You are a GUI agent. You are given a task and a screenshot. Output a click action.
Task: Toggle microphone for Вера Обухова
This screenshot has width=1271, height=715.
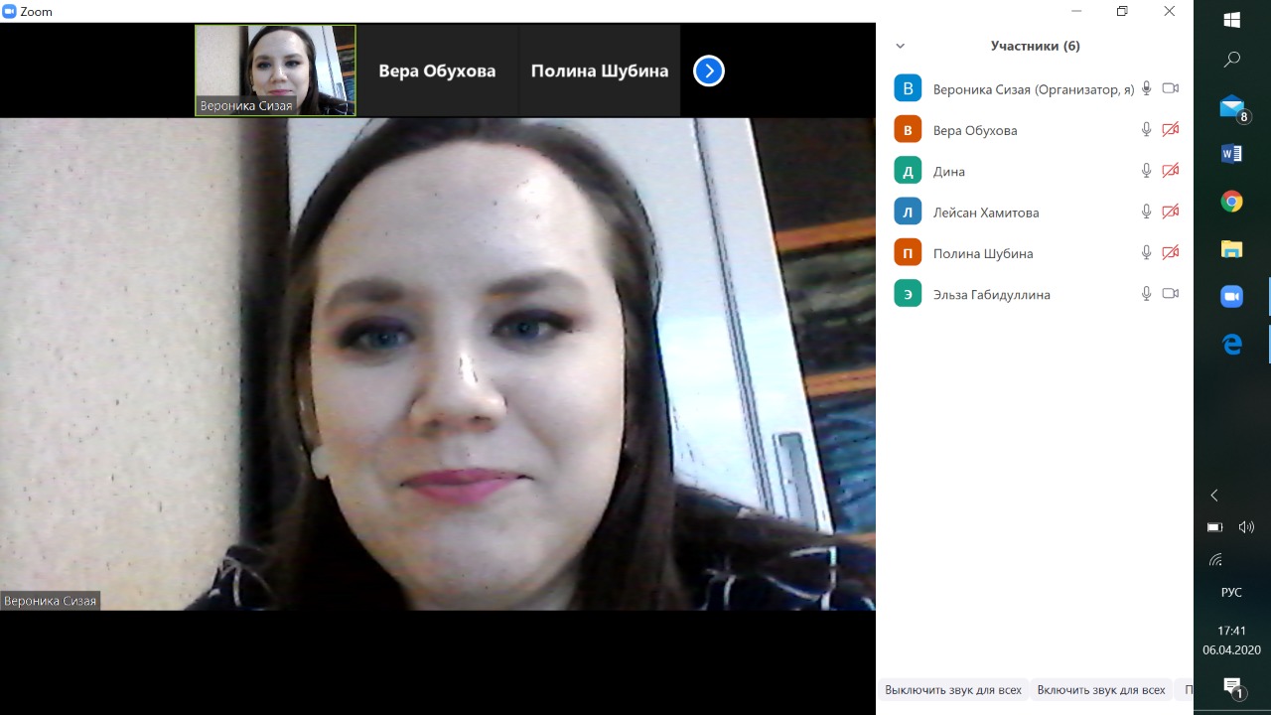click(x=1146, y=130)
